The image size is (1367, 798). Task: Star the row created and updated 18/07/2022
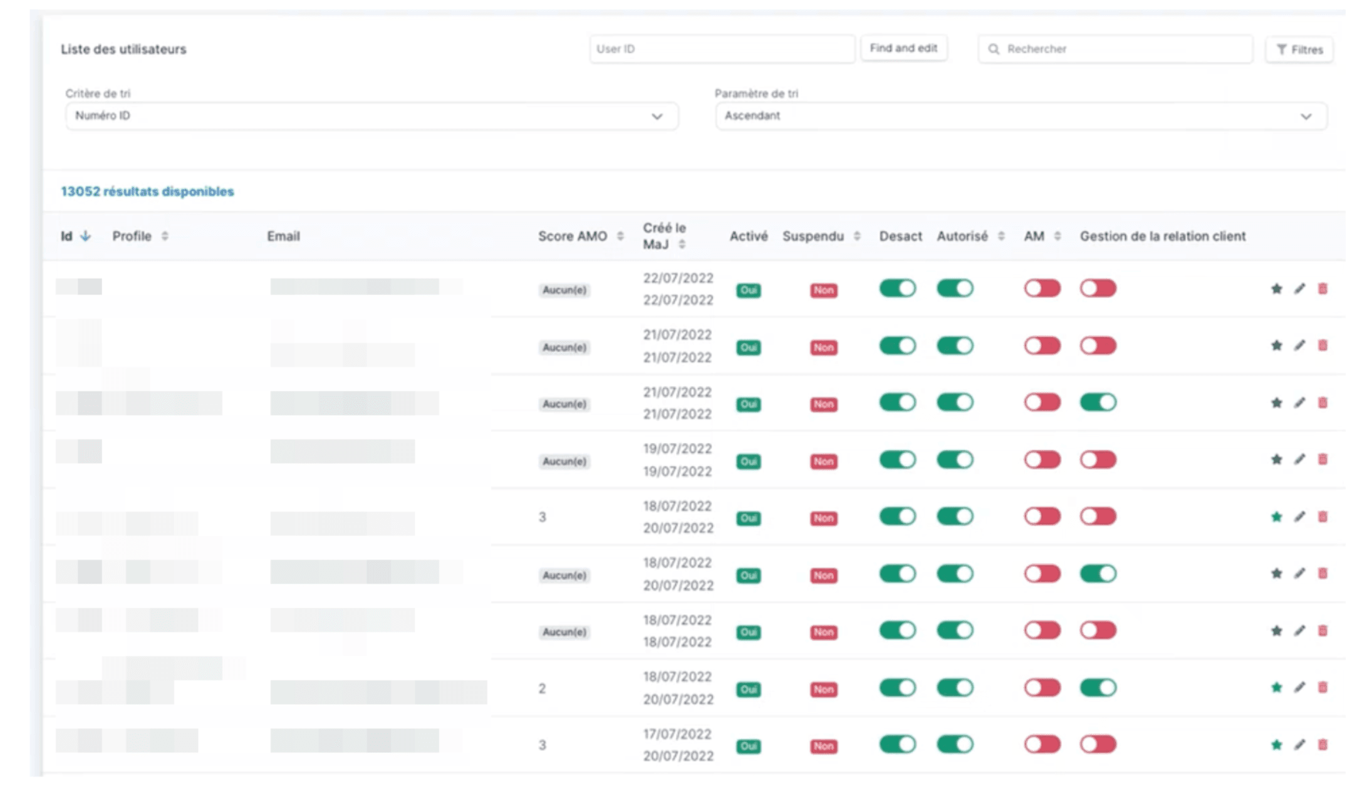click(x=1276, y=631)
